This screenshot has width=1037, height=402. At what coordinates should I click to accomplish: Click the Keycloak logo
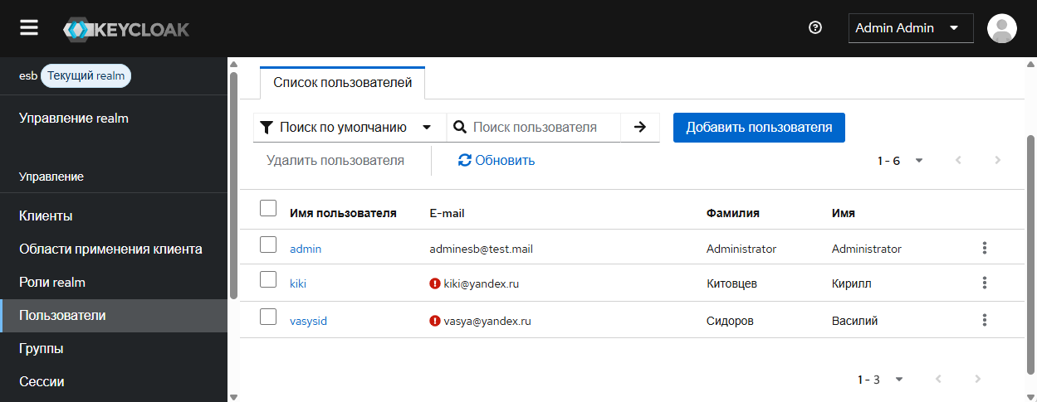coord(126,30)
